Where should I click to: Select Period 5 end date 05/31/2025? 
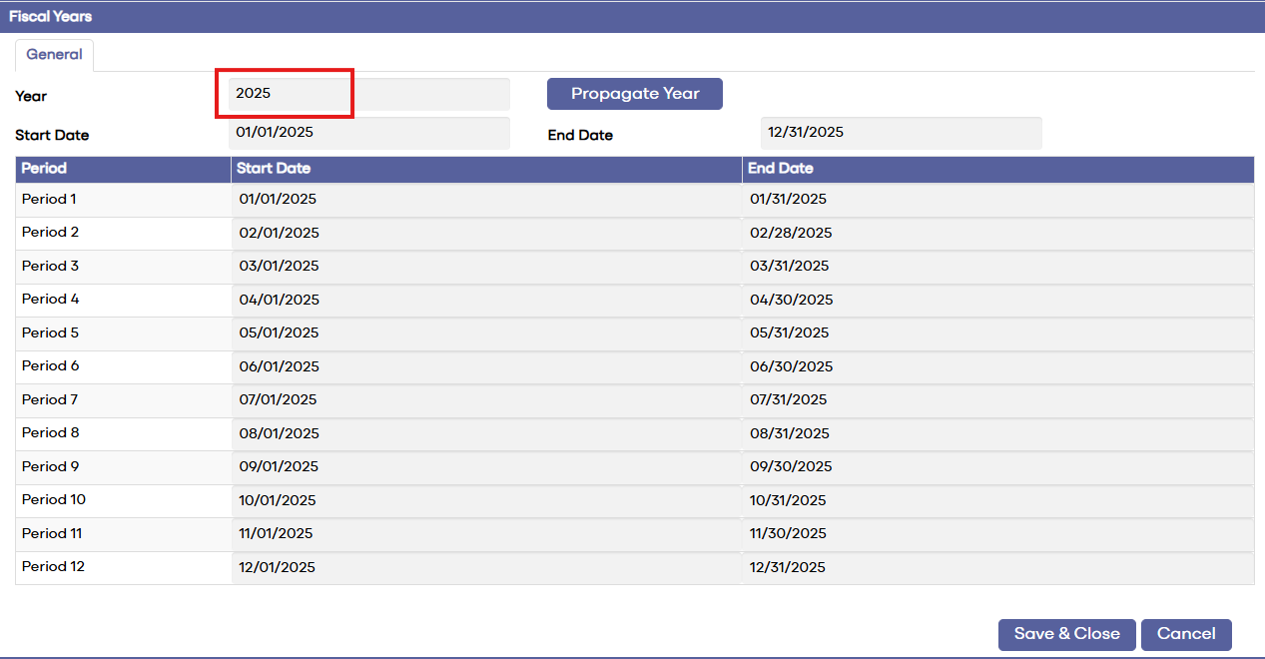tap(997, 333)
